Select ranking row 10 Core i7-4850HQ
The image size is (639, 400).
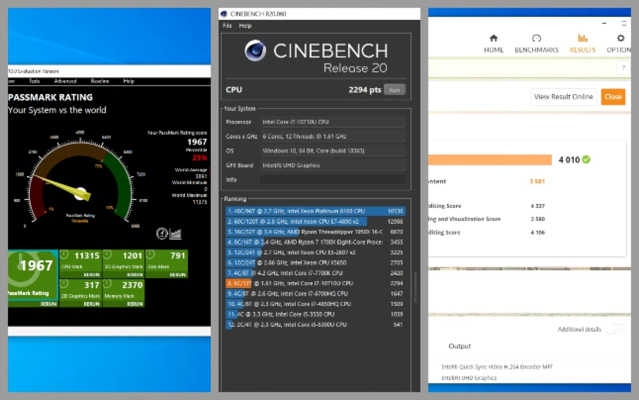coord(315,304)
